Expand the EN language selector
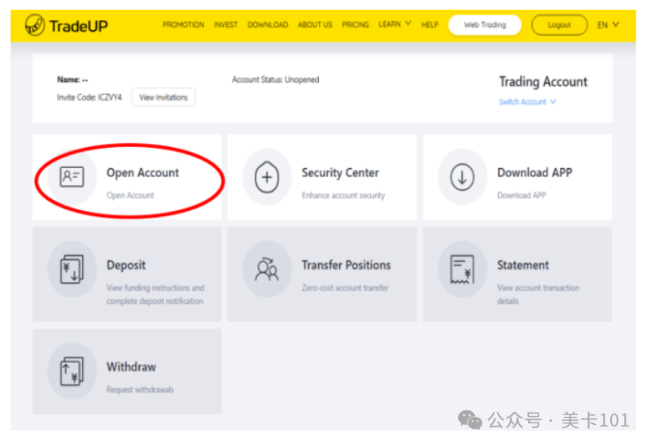Image resolution: width=650 pixels, height=446 pixels. (609, 25)
